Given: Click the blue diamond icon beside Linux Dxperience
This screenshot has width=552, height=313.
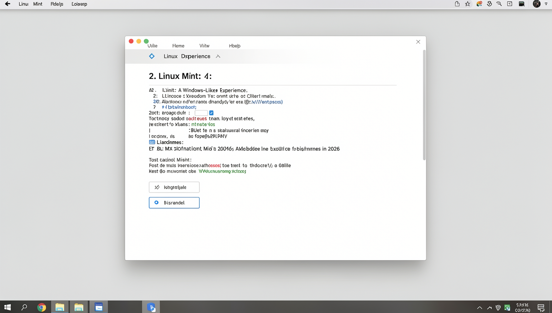Looking at the screenshot, I should coord(152,56).
